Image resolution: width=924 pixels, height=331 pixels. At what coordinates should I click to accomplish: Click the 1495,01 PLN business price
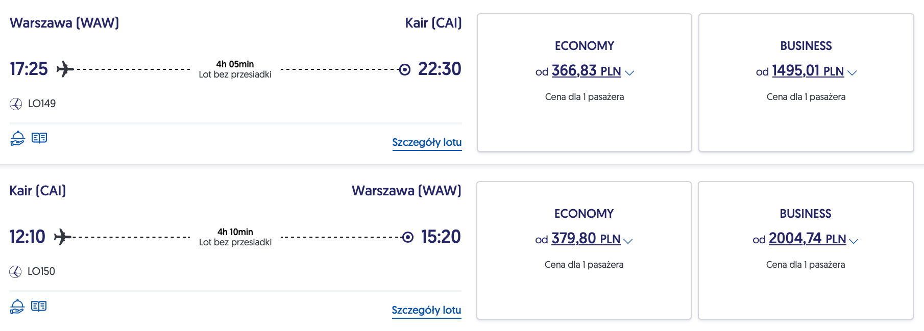(808, 71)
